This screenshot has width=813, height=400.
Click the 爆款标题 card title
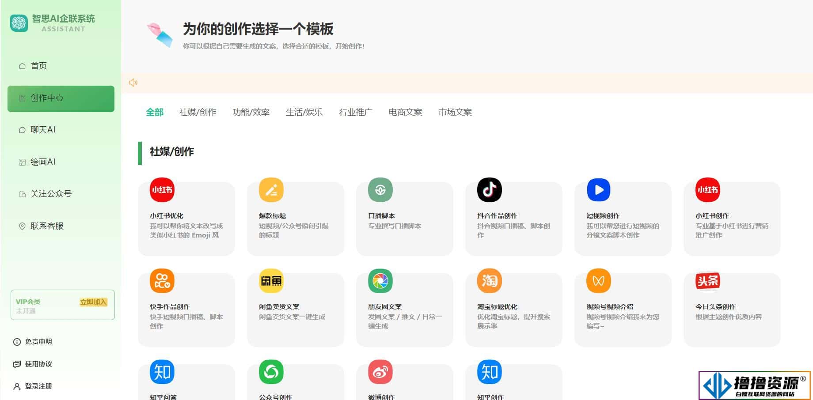(272, 216)
